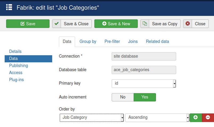The height and width of the screenshot is (127, 214).
Task: Open the Related data tab
Action: (157, 42)
